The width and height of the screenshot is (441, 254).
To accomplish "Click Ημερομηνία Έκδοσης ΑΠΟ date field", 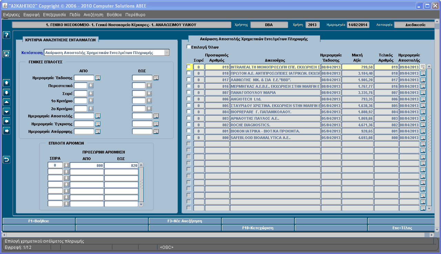I will 84,78.
